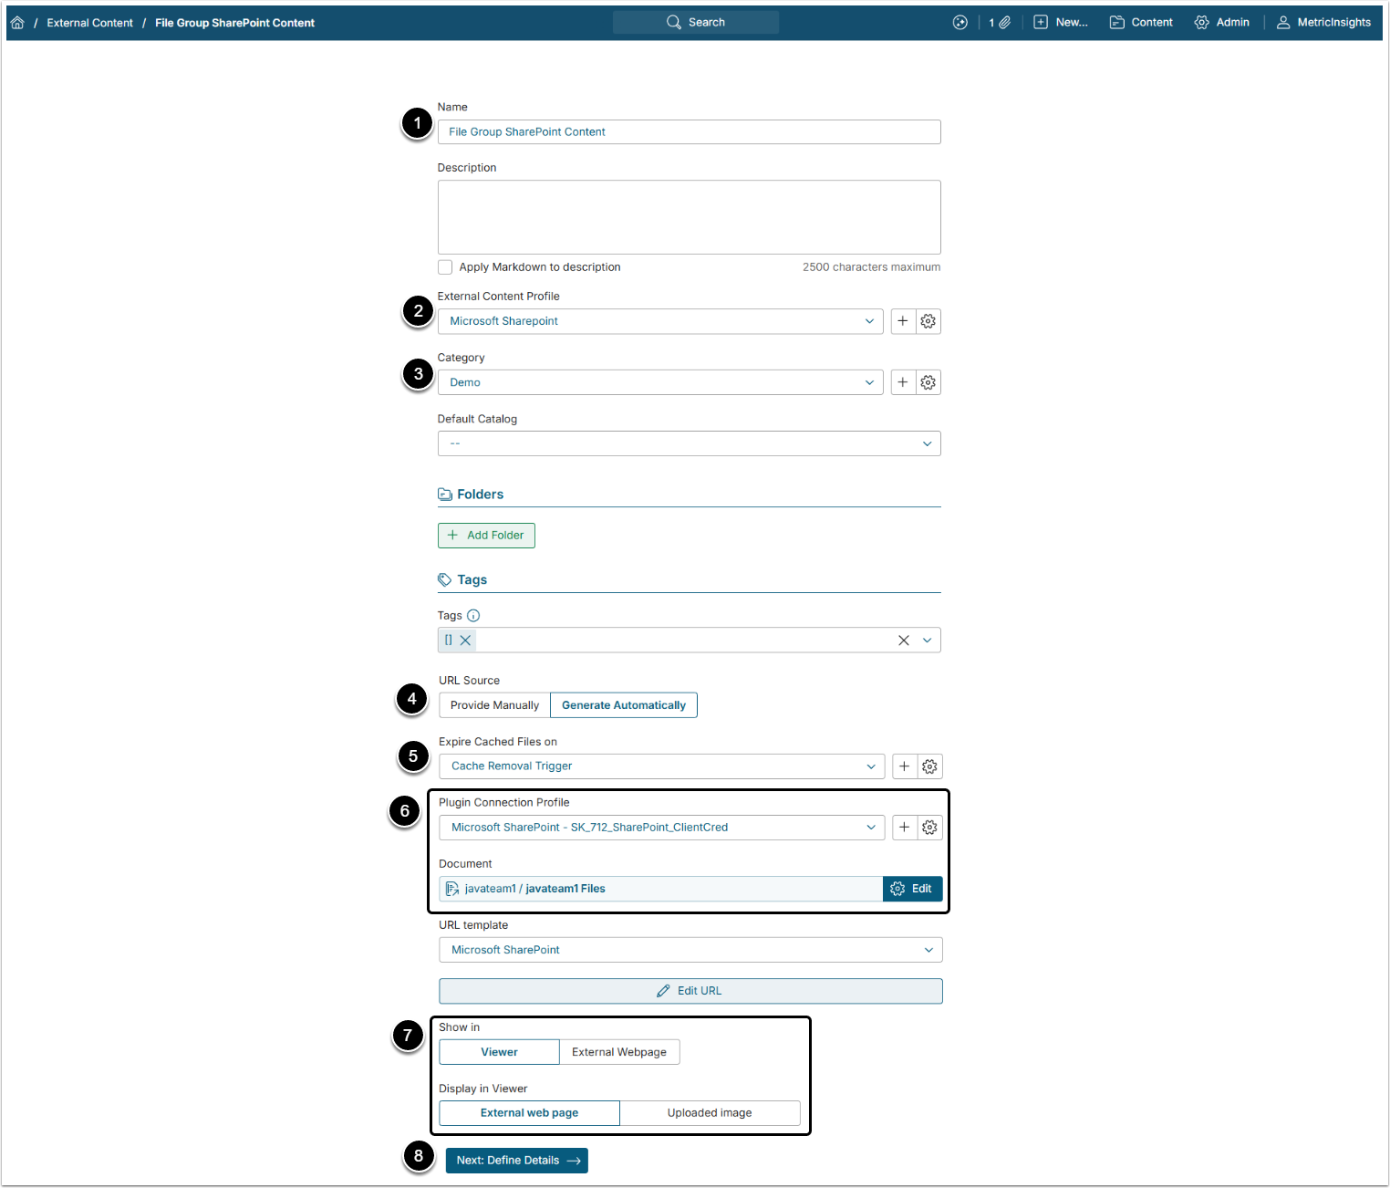This screenshot has height=1188, width=1390.
Task: Add a new External Content Profile
Action: pos(903,321)
